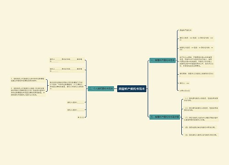Click step (一) about 委托人 name node

pos(201,99)
